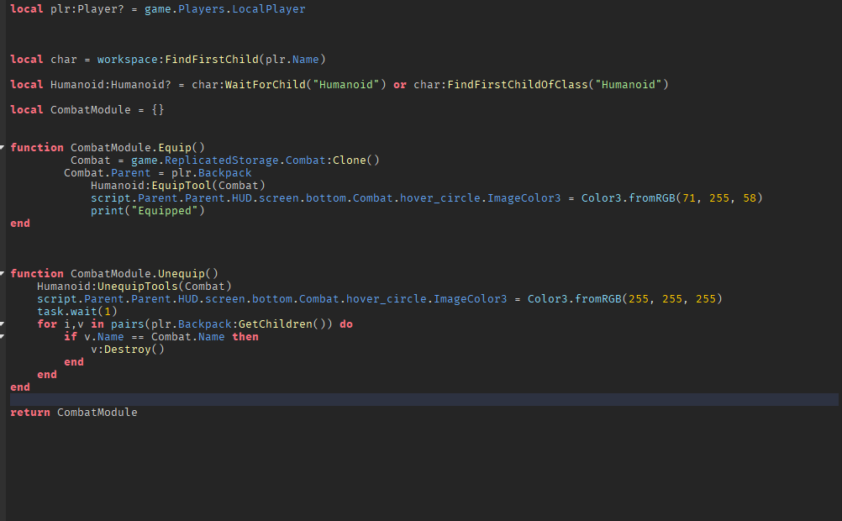Collapse the CombatModule.Unequip function block
842x521 pixels.
coord(3,272)
